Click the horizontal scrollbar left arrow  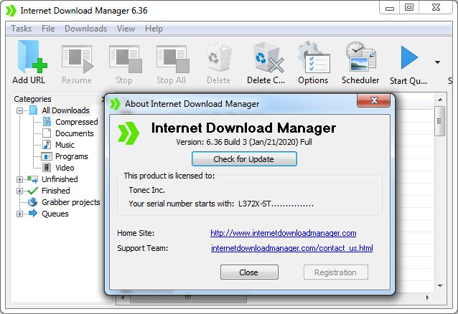123,298
